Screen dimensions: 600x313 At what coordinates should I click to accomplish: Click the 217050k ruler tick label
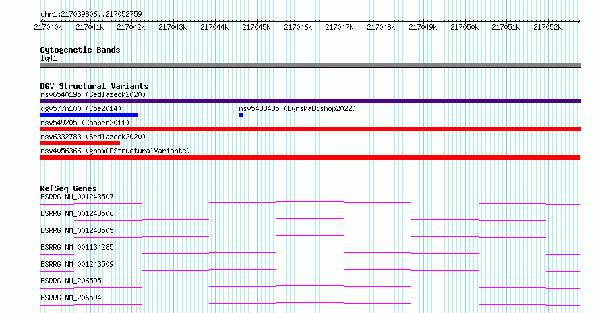(x=464, y=27)
